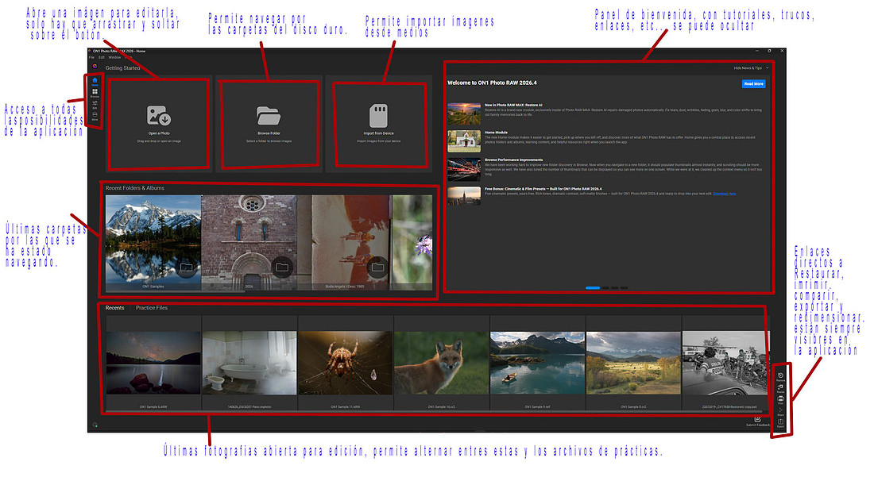Switch to the Practice Files tab
Screen dimensions: 874x481
152,308
